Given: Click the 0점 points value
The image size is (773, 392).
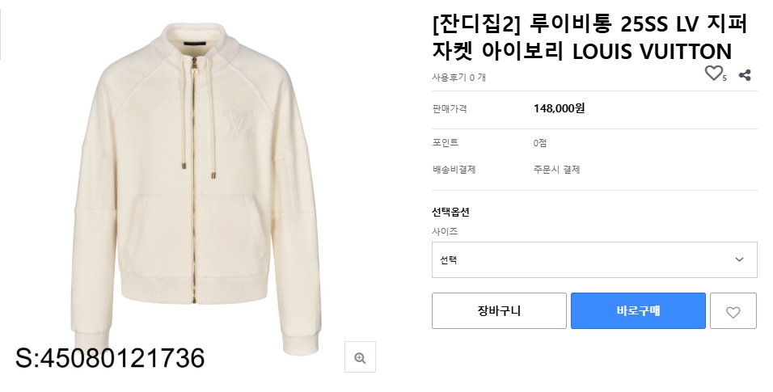Looking at the screenshot, I should (x=540, y=143).
